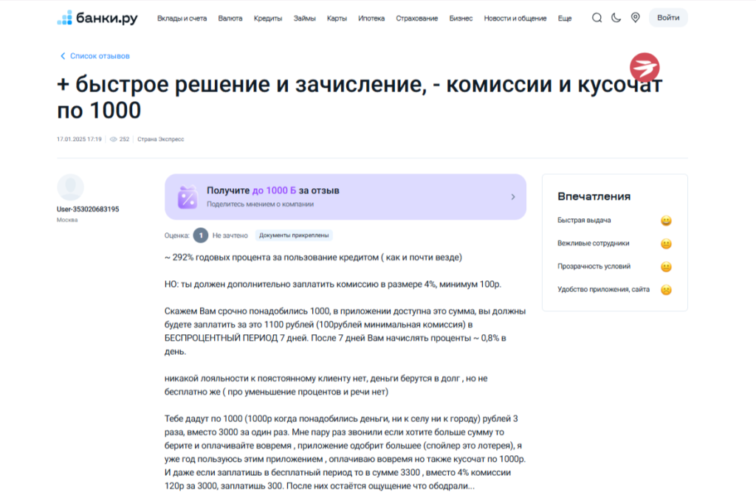Select the Впечатления heading

594,196
